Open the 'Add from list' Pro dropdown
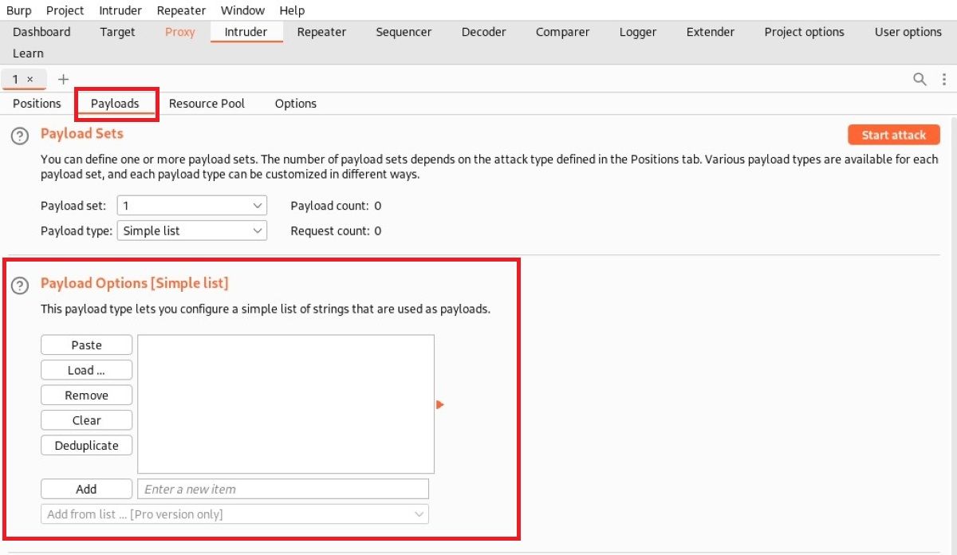The image size is (957, 555). [x=233, y=514]
